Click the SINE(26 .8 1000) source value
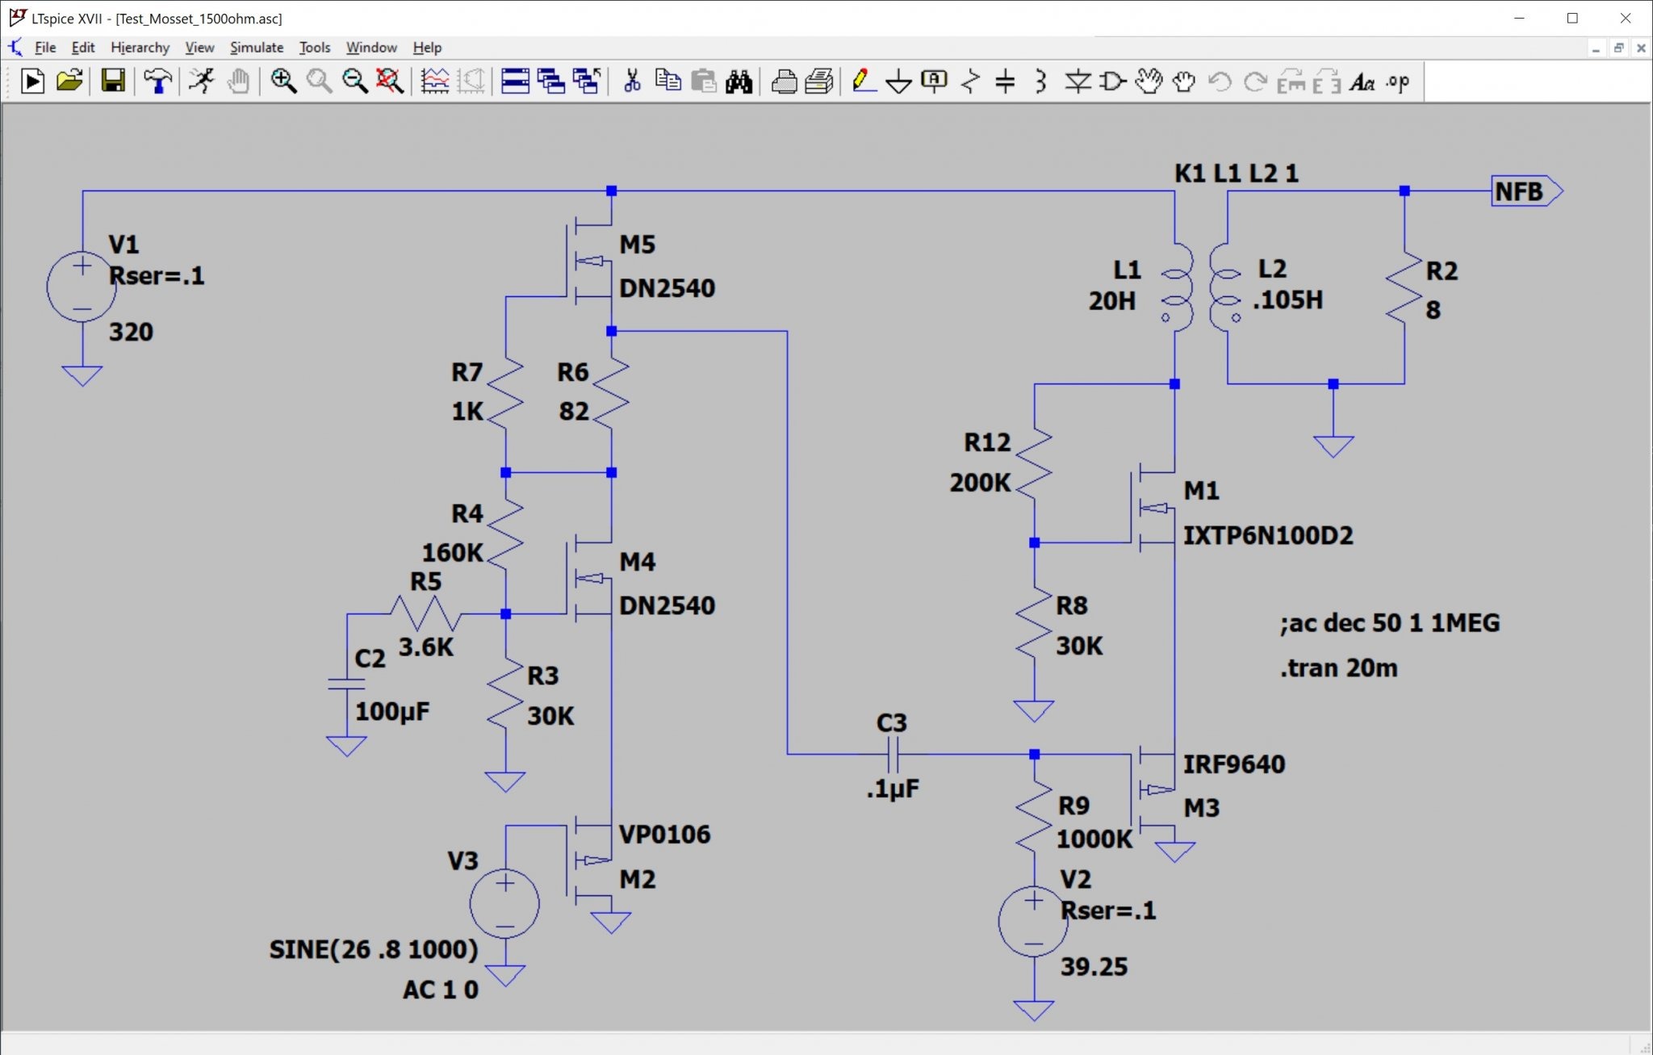 pos(374,949)
